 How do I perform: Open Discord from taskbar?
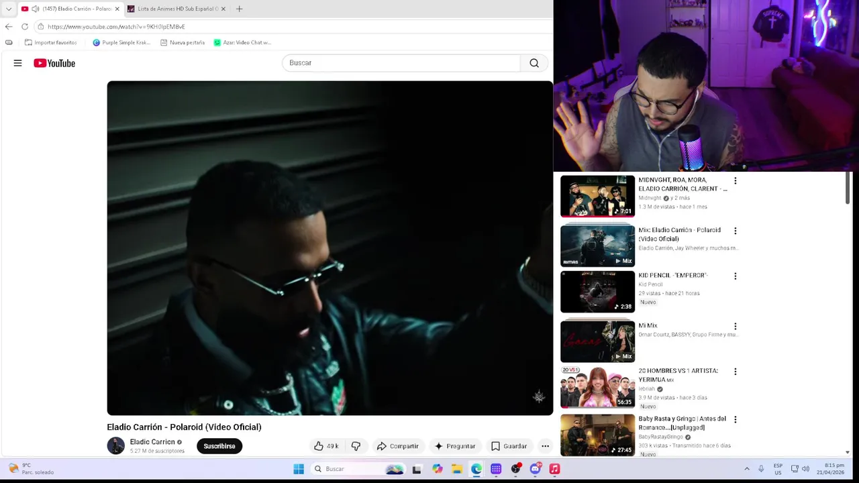535,469
